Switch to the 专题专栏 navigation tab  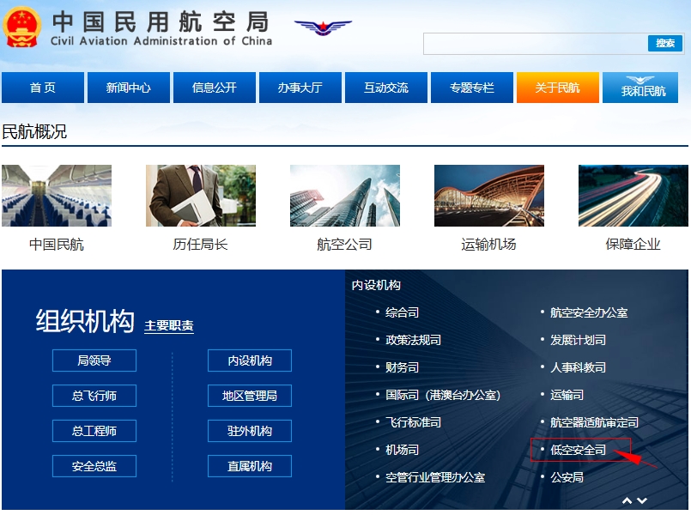472,88
